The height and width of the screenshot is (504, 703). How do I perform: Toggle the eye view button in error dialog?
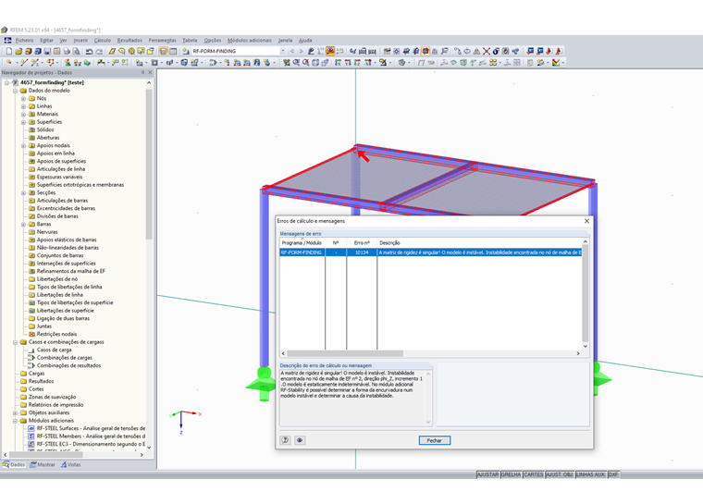(300, 440)
